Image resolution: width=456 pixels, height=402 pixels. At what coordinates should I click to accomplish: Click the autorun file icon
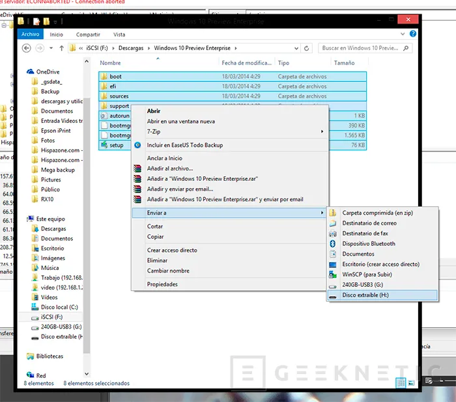coord(104,116)
